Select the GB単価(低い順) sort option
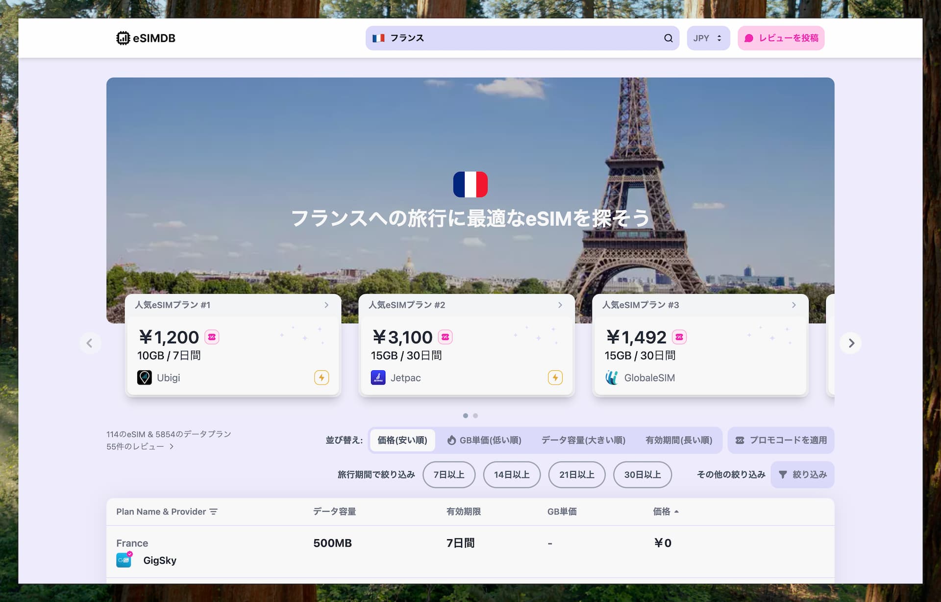 click(x=485, y=440)
